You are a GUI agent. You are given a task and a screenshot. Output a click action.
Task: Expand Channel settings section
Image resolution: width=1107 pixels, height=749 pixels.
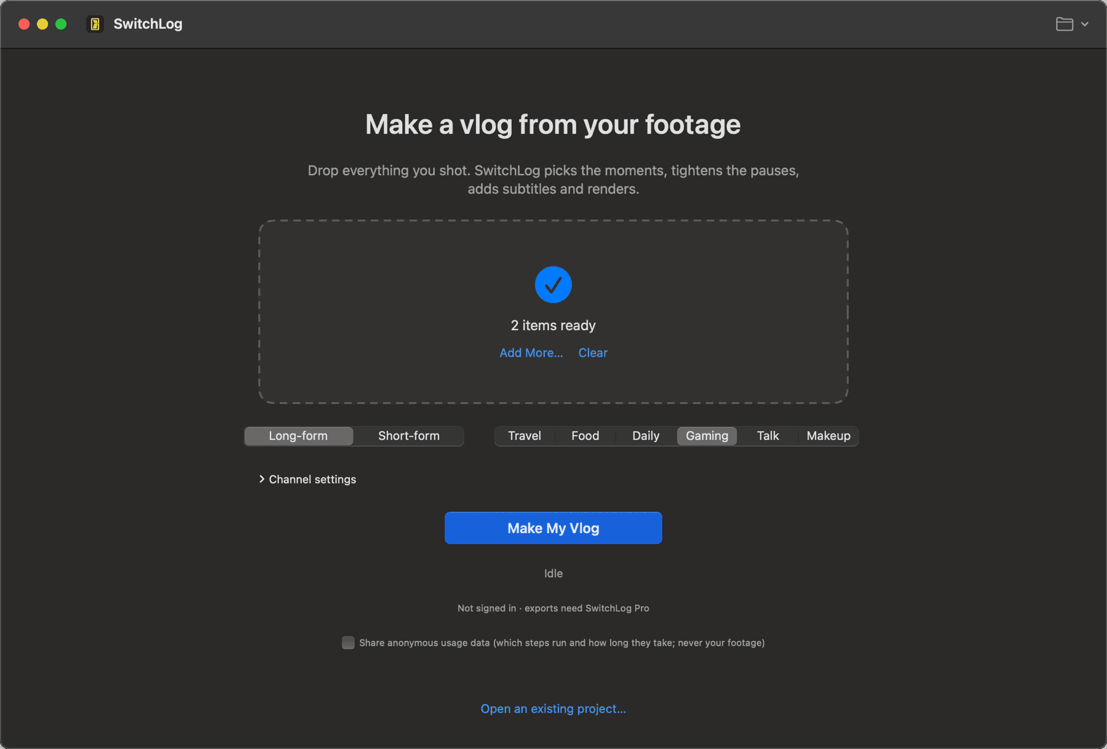pos(307,479)
